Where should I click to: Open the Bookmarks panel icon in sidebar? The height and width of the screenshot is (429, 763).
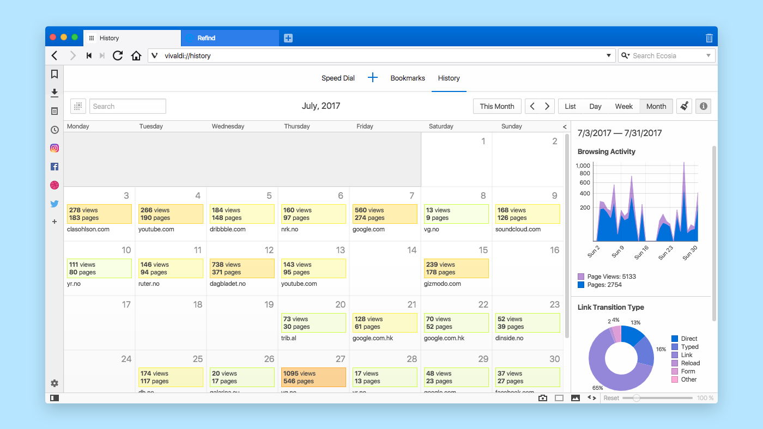point(55,75)
